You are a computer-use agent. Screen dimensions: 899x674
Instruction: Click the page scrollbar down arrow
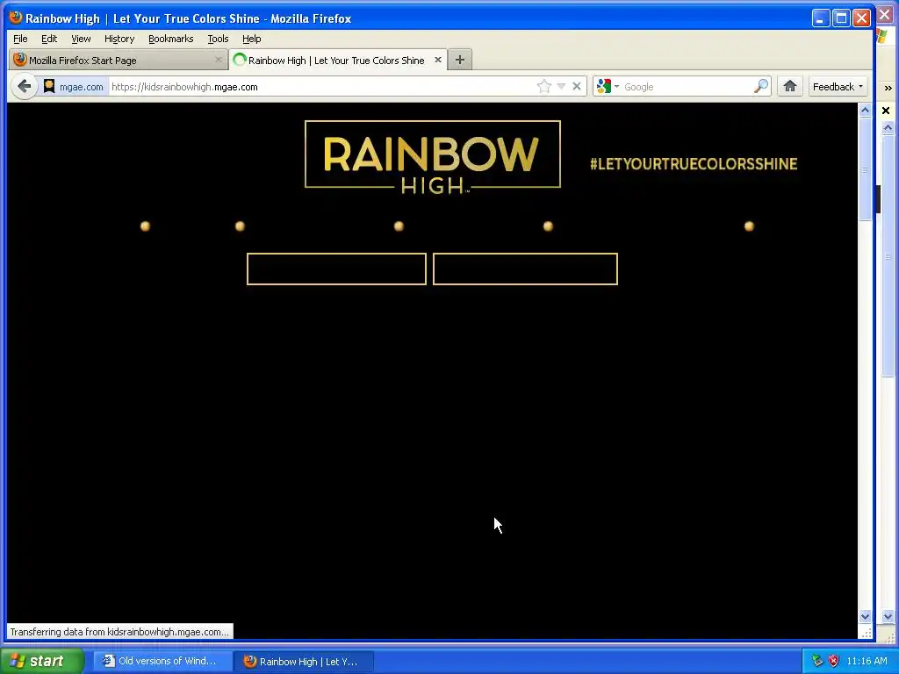(x=865, y=617)
